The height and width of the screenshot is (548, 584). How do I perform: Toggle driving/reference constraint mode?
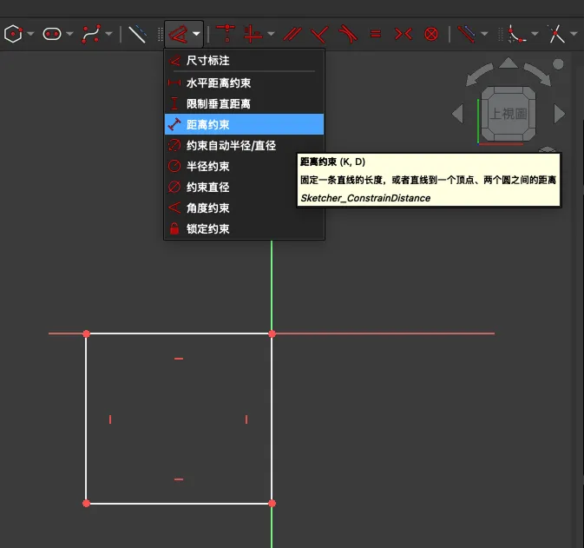pos(468,34)
